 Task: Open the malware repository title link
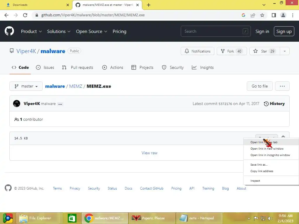pyautogui.click(x=53, y=51)
